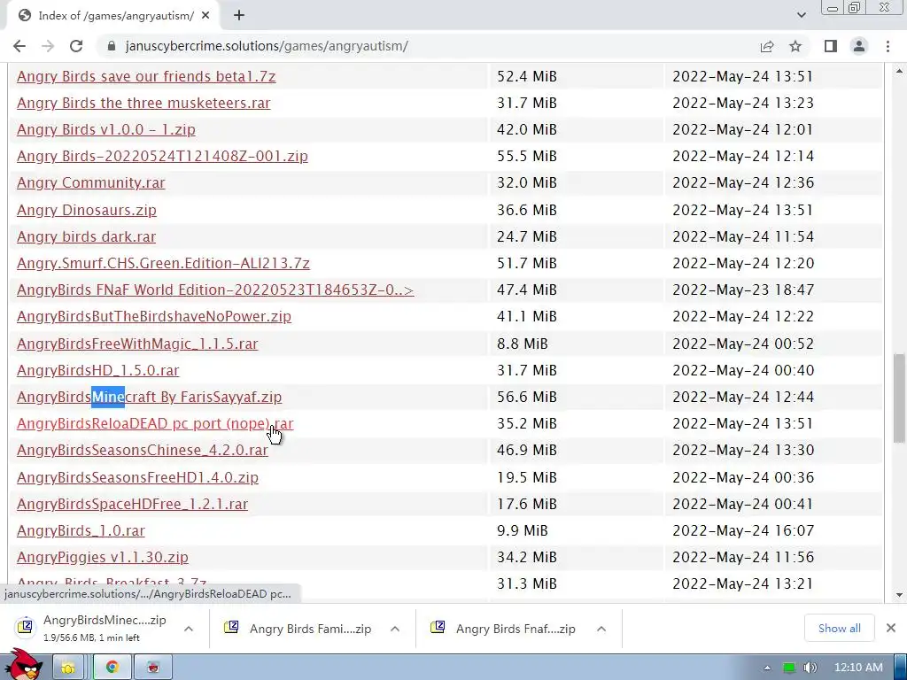The image size is (907, 680).
Task: Download AngryBirdsMinecraft By FarisSayyaf.zip
Action: (x=149, y=397)
